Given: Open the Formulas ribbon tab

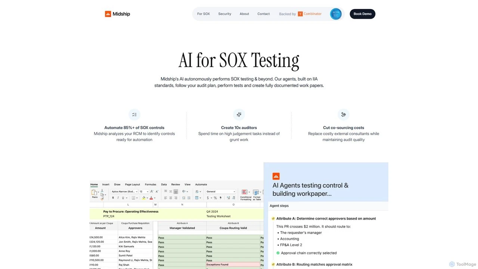Looking at the screenshot, I should 150,185.
